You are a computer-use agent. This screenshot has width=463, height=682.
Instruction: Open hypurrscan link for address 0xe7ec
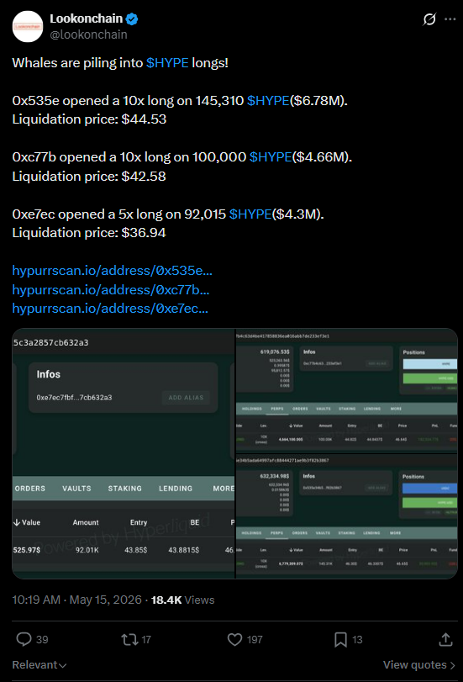click(110, 309)
